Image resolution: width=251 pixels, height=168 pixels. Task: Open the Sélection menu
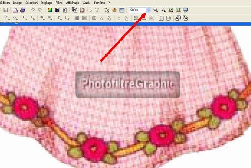tap(31, 3)
